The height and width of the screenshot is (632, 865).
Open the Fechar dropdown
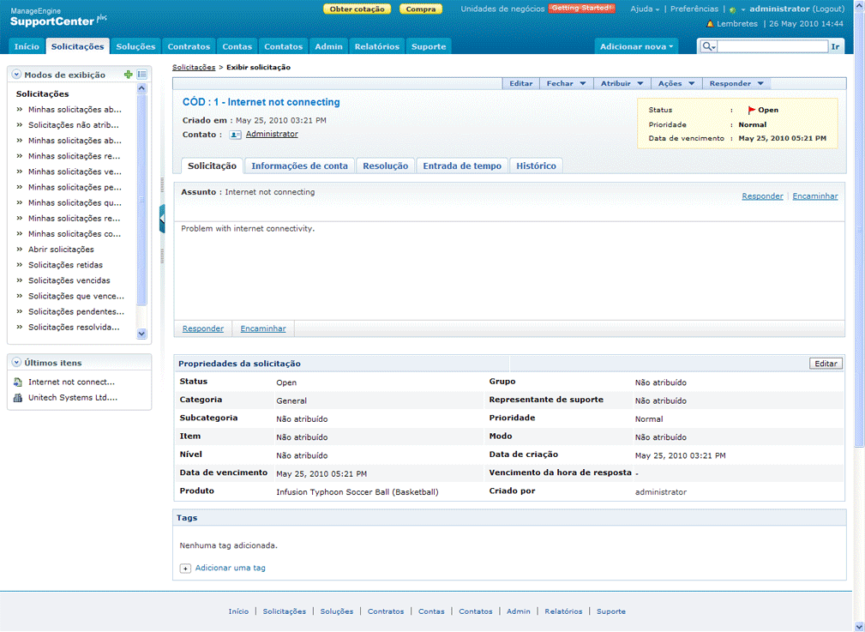(x=567, y=84)
